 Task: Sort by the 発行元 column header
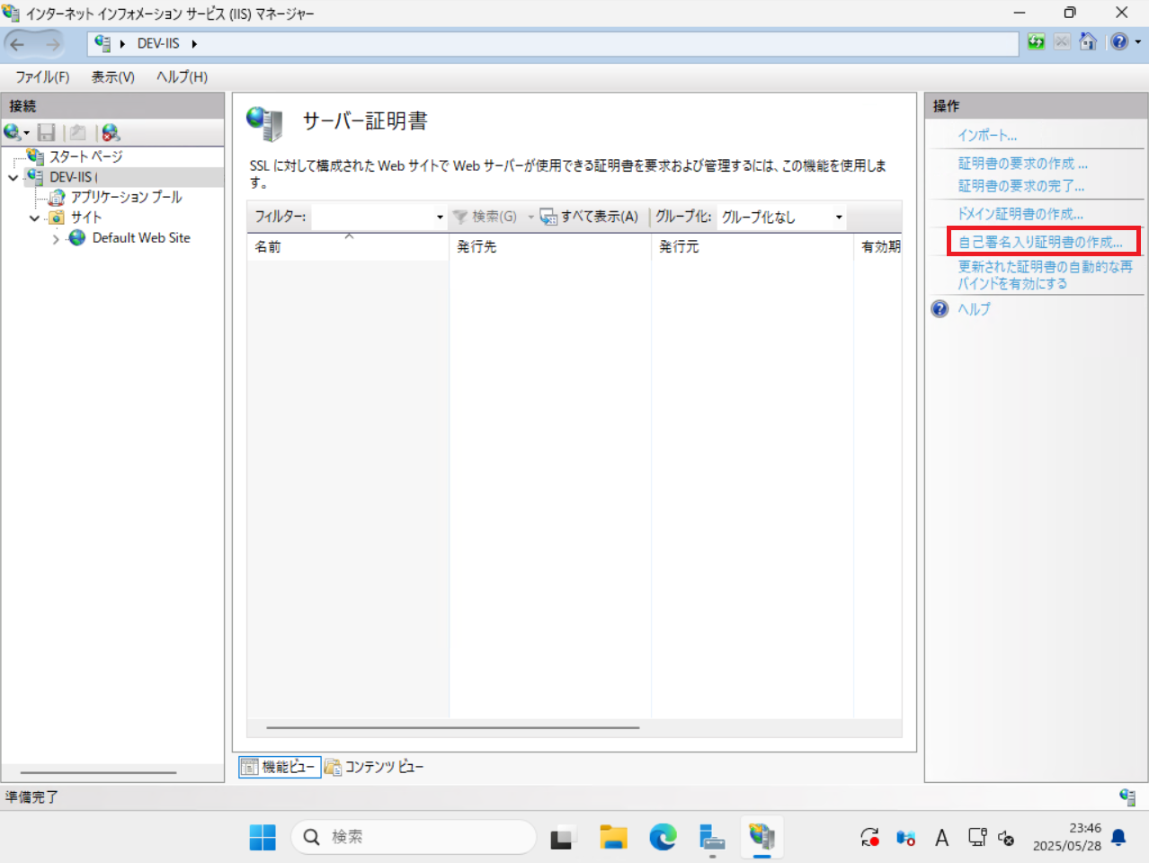[x=753, y=246]
